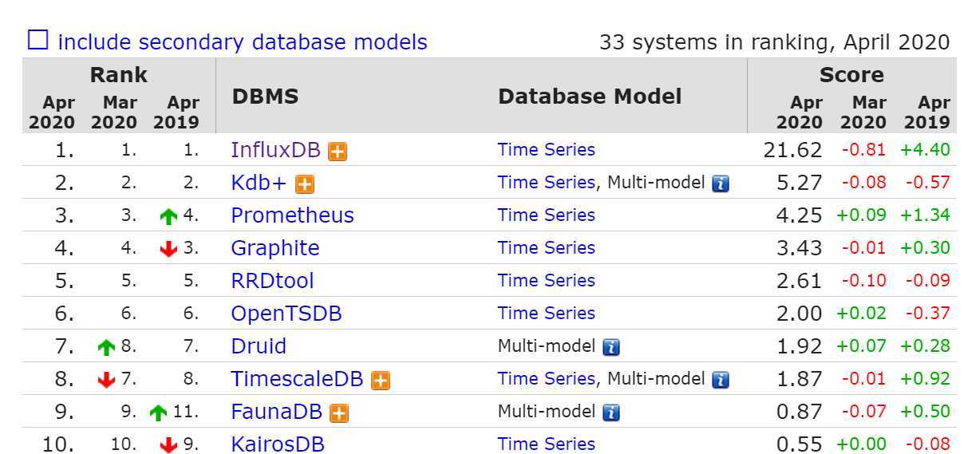Click the info icon in FaunaDB row
The height and width of the screenshot is (454, 972).
[x=611, y=413]
